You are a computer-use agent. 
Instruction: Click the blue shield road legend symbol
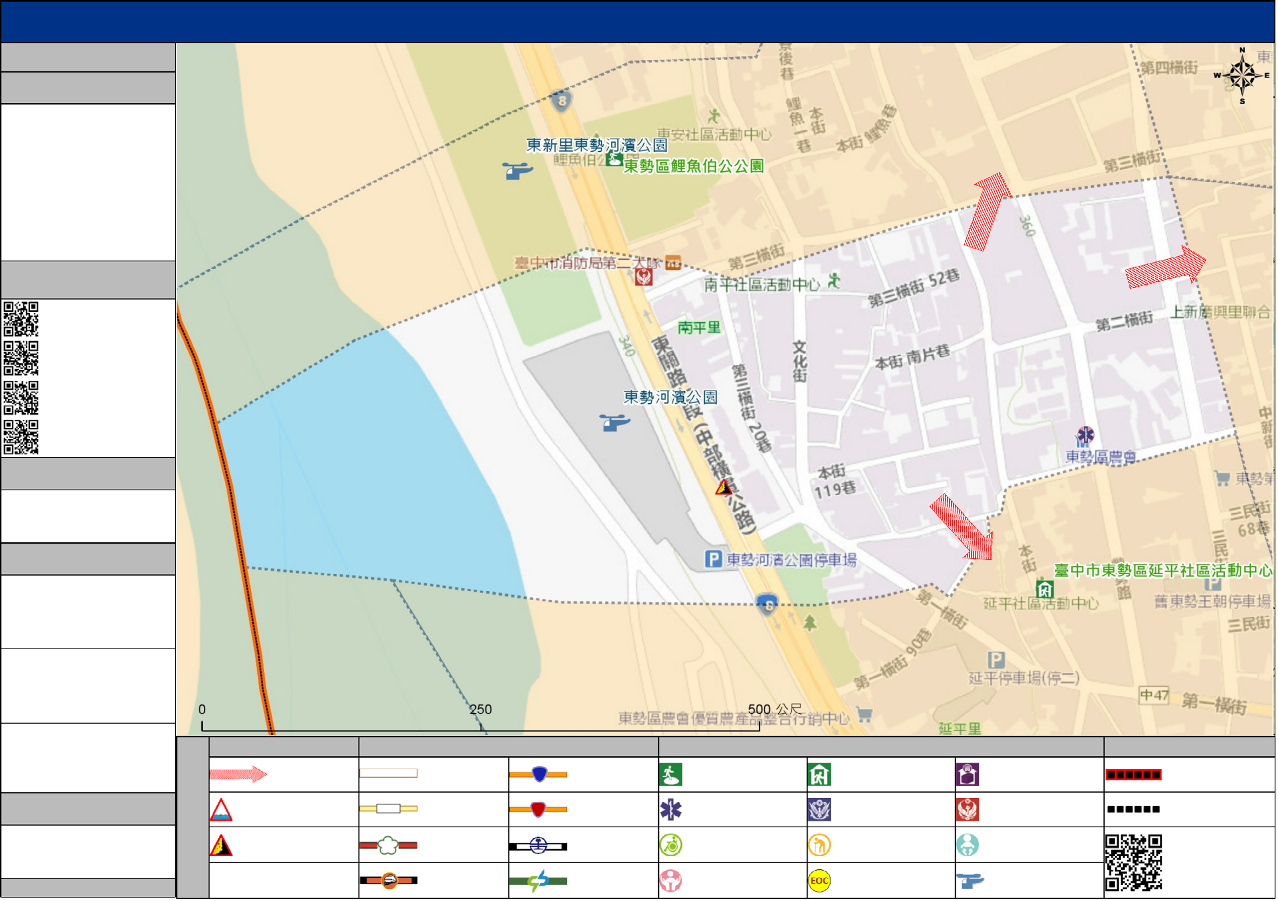tap(538, 775)
